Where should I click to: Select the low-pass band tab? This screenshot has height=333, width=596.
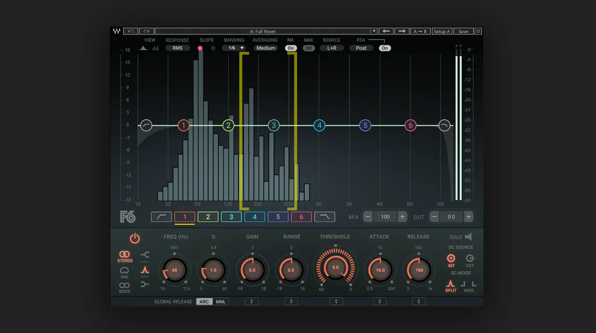point(325,217)
